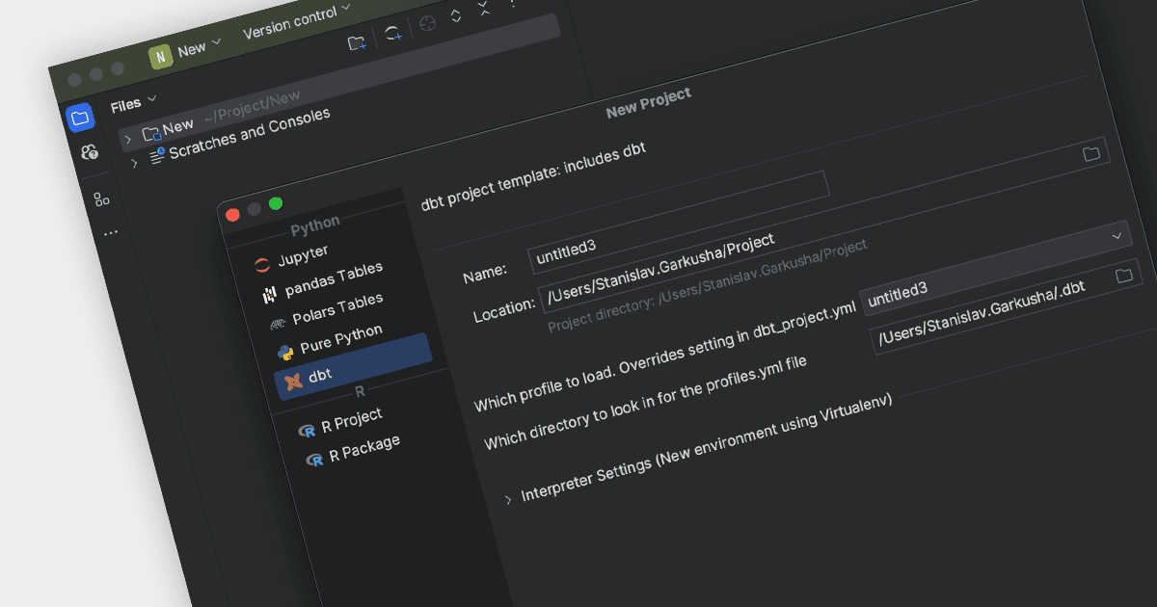This screenshot has height=607, width=1157.
Task: Select the Scratches and Consoles tree item
Action: 249,133
